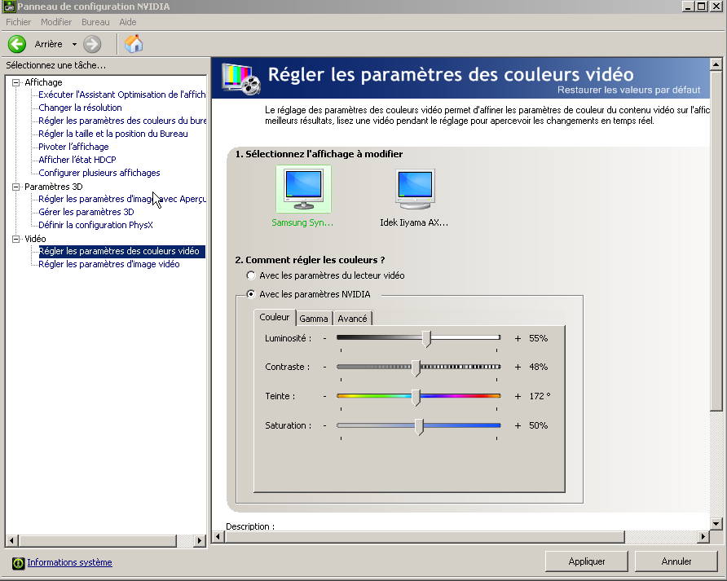The height and width of the screenshot is (581, 727).
Task: Click the main panel scroll-up arrow
Action: tap(716, 64)
